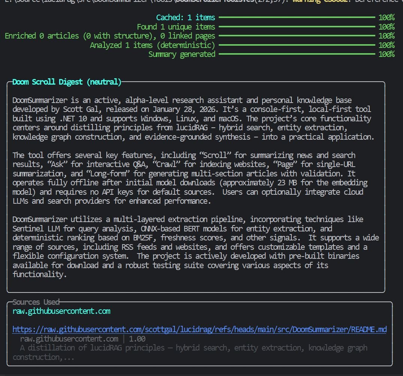Click 'built using .NET 10 and supports' line

tap(191, 119)
